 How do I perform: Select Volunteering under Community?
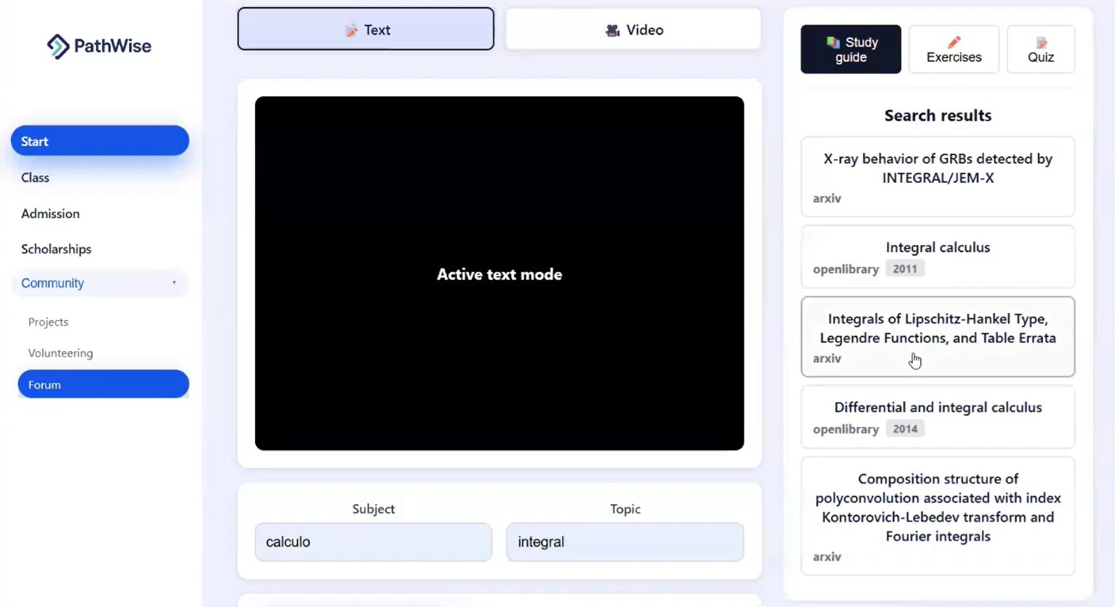click(x=61, y=353)
